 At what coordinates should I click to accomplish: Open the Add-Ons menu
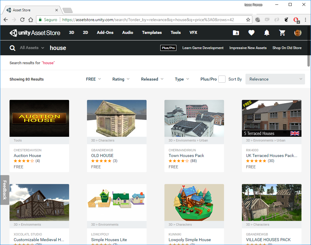coord(105,32)
